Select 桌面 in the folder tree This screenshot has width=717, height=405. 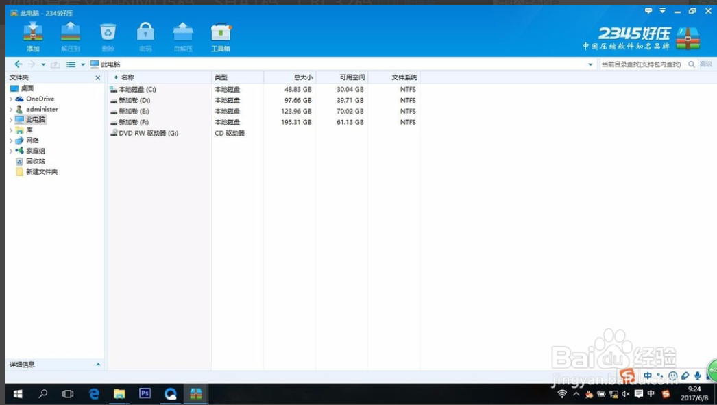(x=27, y=88)
